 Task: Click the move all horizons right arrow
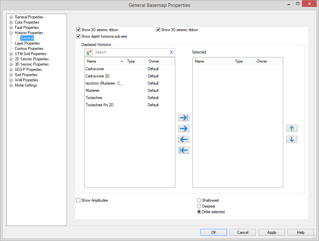coord(184,118)
